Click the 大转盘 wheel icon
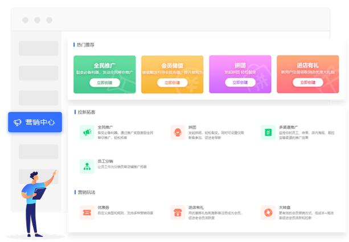The image size is (349, 242). tap(268, 212)
